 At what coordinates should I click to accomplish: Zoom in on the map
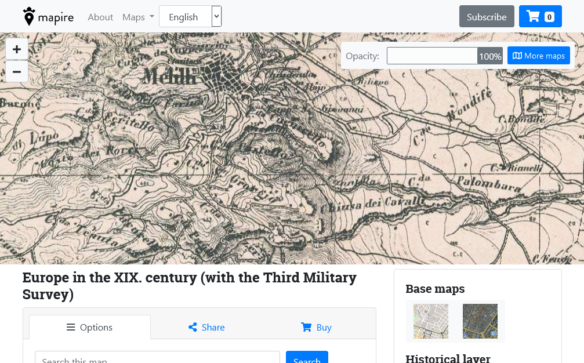coord(17,50)
